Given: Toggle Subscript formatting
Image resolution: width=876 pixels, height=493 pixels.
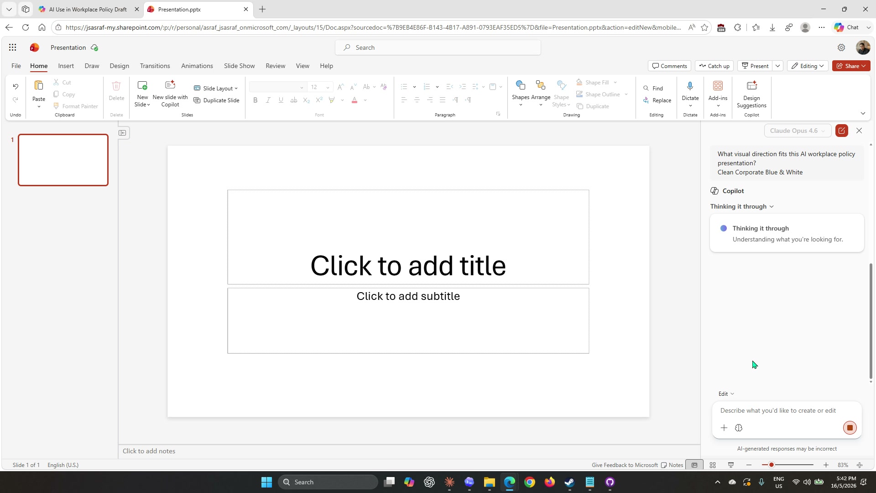Looking at the screenshot, I should click(307, 100).
